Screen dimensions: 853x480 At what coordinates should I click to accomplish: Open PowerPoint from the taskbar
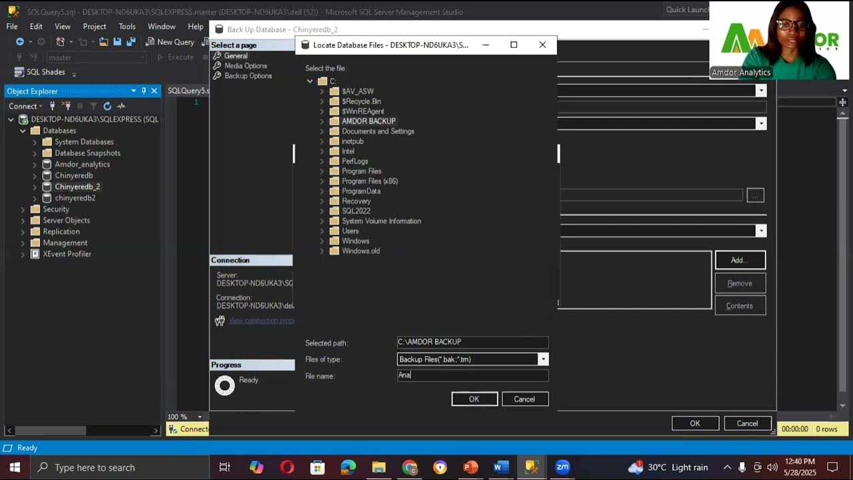click(470, 467)
